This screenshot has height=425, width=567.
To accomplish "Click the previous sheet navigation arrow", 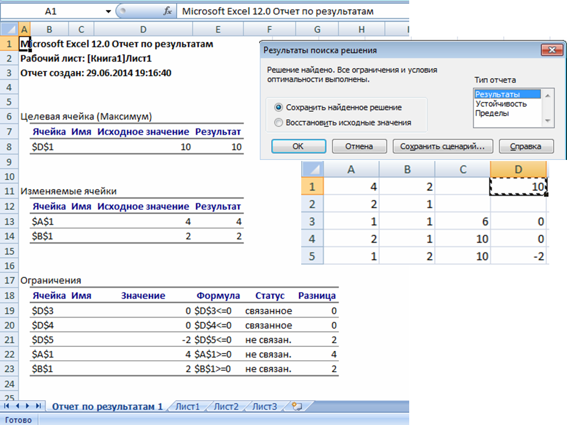I will pos(17,406).
